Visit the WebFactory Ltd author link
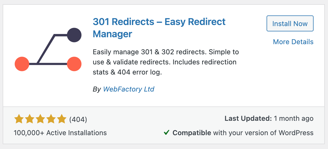The height and width of the screenshot is (149, 328). pos(128,89)
